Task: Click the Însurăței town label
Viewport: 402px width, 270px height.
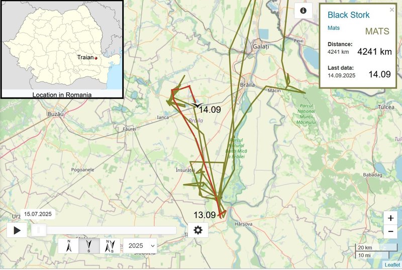Action: point(185,170)
